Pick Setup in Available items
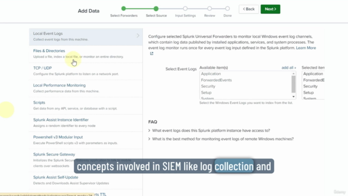The height and width of the screenshot is (196, 348). pyautogui.click(x=206, y=93)
